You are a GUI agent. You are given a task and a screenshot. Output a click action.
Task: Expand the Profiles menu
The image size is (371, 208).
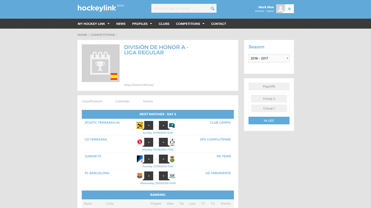pyautogui.click(x=142, y=24)
